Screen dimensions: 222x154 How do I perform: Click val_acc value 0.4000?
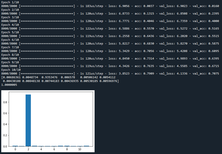click(214, 21)
